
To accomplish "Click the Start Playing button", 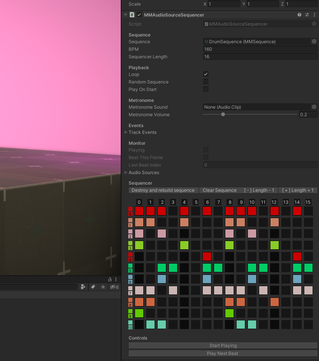I will pyautogui.click(x=223, y=345).
